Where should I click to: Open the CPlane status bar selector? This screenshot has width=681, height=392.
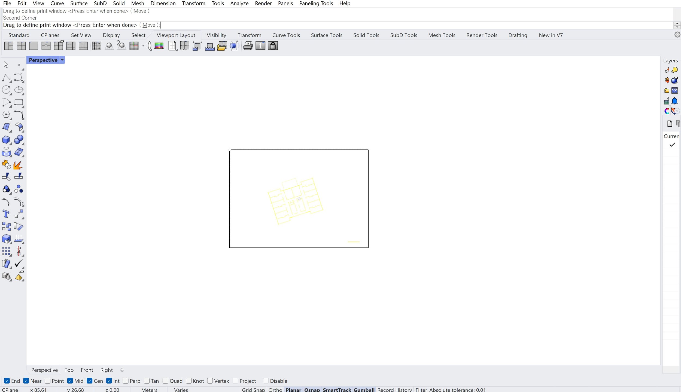[x=10, y=390]
